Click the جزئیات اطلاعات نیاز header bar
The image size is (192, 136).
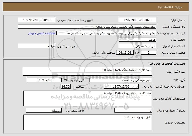(96, 7)
